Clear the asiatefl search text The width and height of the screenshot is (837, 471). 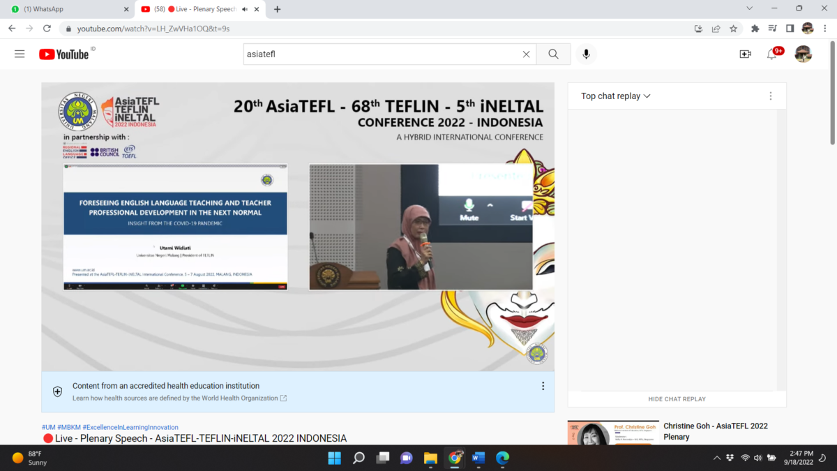point(526,54)
